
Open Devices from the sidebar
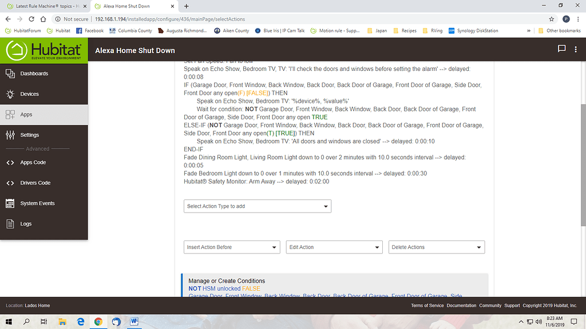pyautogui.click(x=29, y=94)
